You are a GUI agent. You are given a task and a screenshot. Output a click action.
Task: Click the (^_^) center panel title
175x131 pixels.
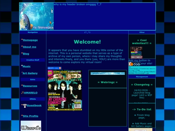87,32
